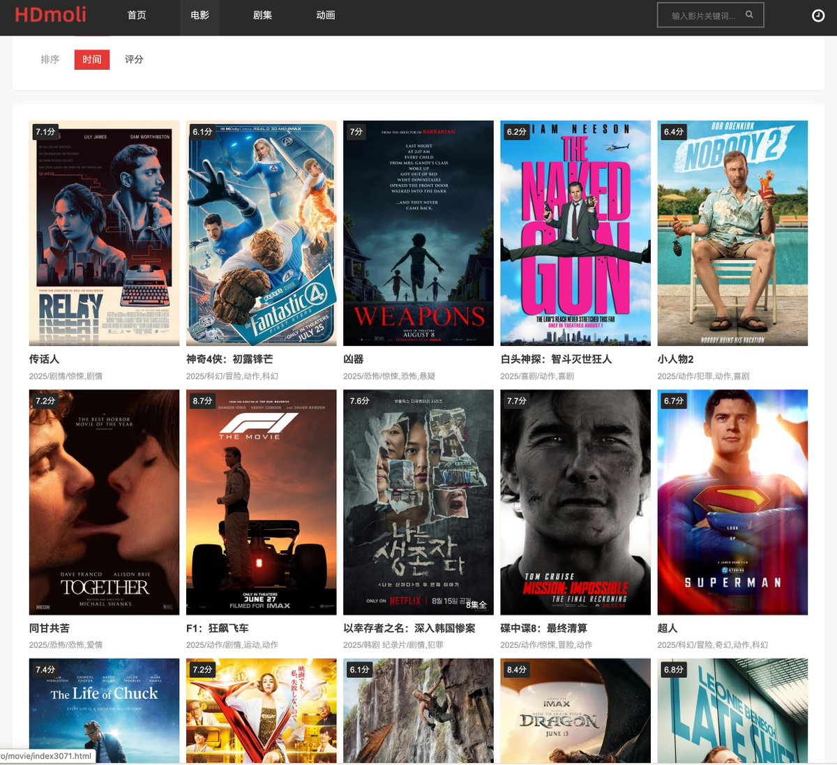837x765 pixels.
Task: Open the Japanese red V poster
Action: tap(261, 711)
